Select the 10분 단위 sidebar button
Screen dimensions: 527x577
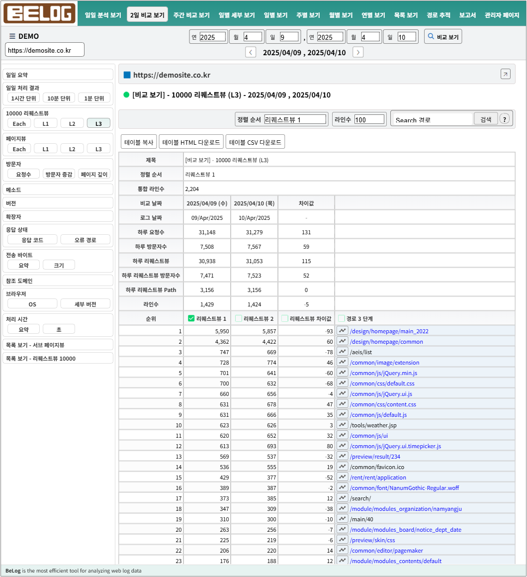click(x=59, y=98)
